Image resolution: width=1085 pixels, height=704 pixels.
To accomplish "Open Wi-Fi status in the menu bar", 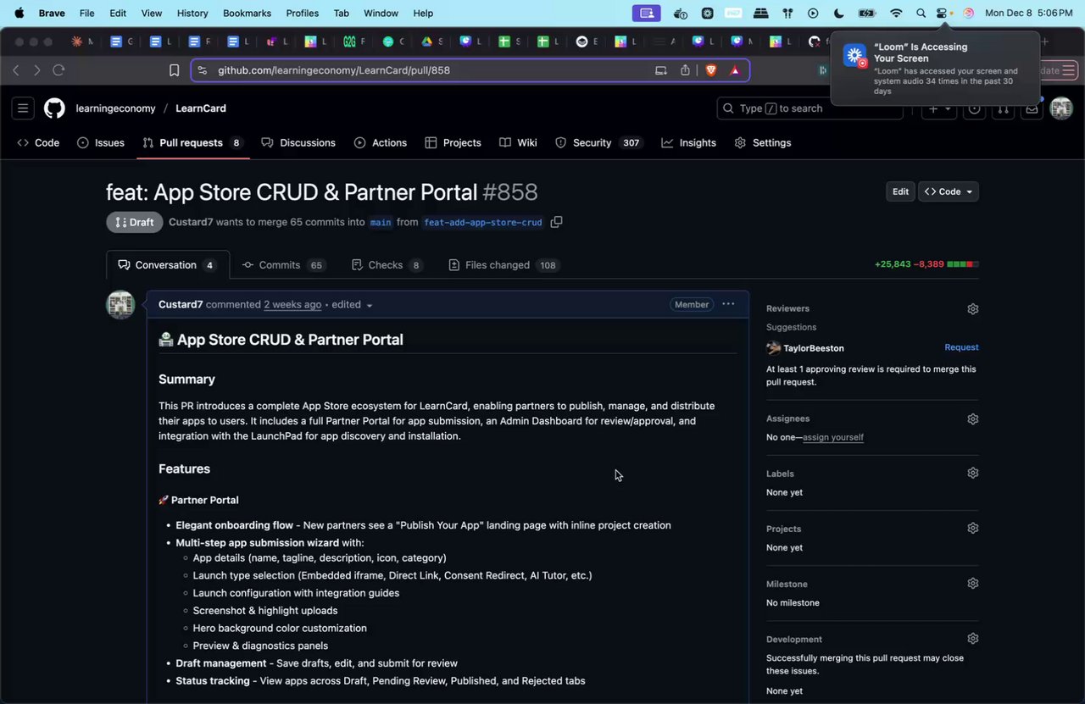I will pyautogui.click(x=896, y=13).
